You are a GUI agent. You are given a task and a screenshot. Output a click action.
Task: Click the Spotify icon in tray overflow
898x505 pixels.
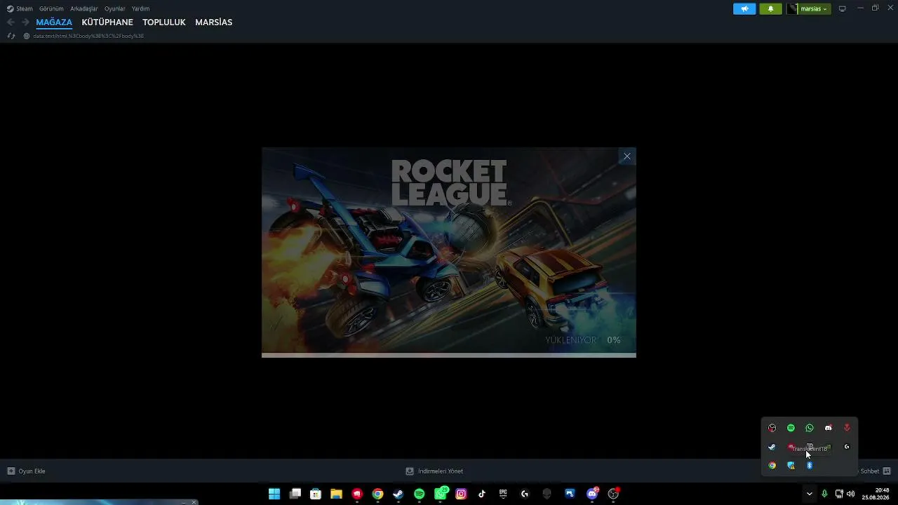coord(791,428)
